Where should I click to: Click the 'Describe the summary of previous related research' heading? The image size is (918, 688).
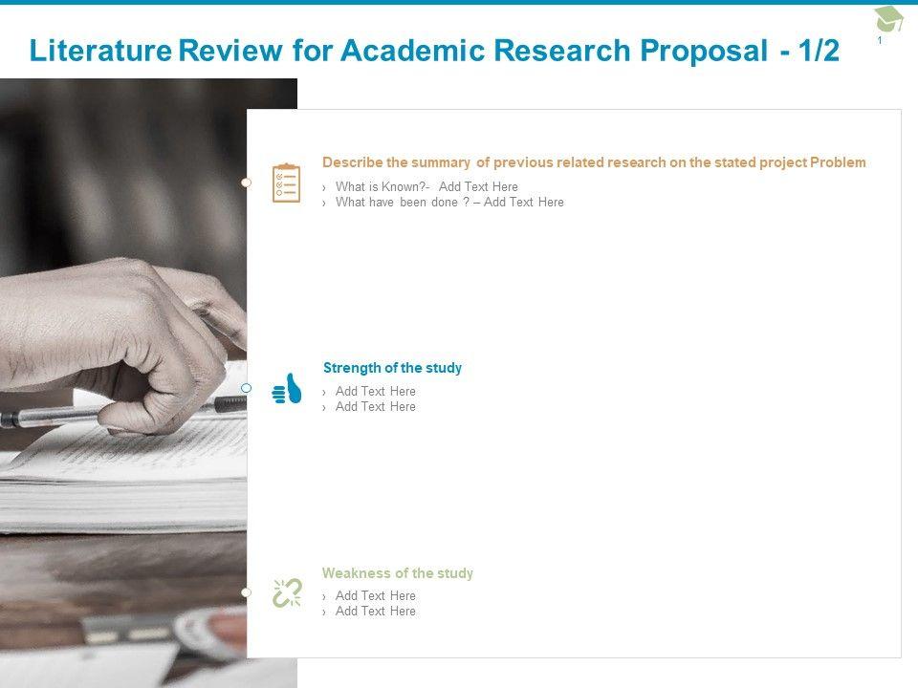pyautogui.click(x=594, y=162)
